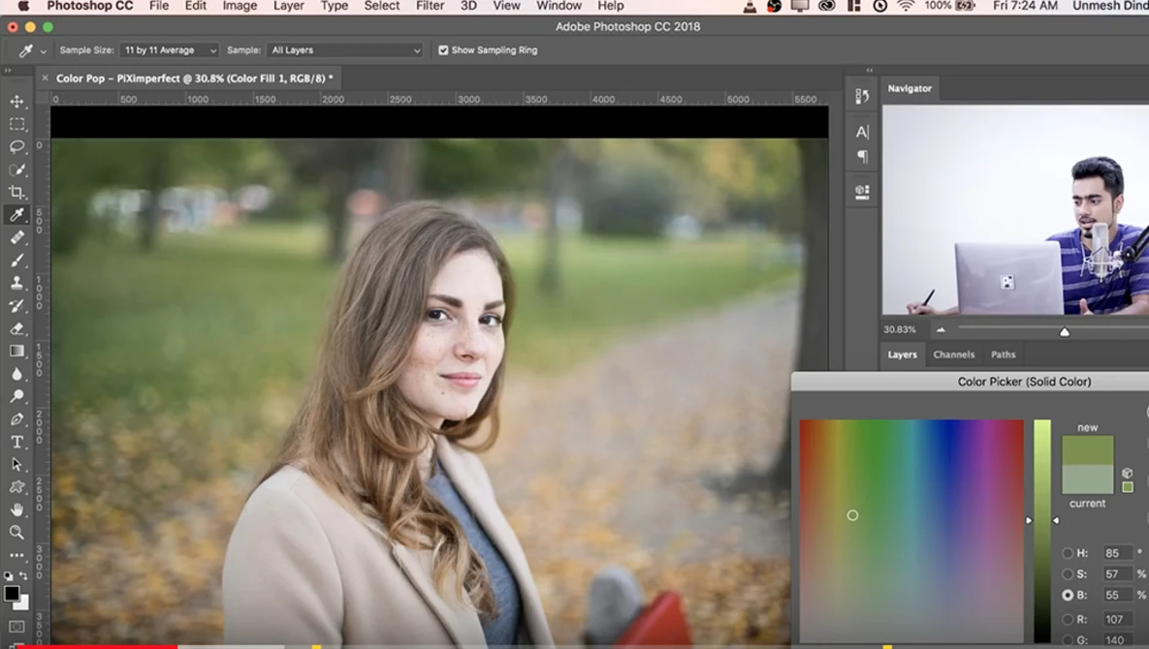Switch to the Paths tab
The image size is (1149, 649).
tap(1004, 355)
